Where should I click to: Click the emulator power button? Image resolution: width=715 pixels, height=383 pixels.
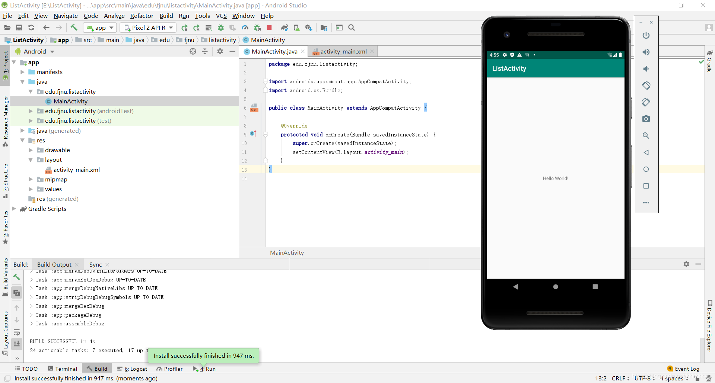(x=646, y=35)
